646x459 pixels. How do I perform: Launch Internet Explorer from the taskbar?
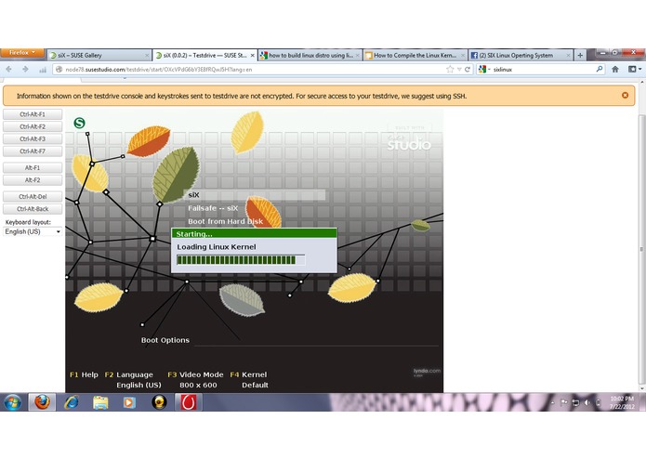[x=72, y=402]
